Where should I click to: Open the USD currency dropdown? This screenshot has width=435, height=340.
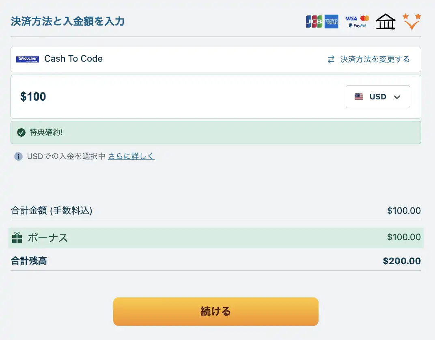point(378,97)
